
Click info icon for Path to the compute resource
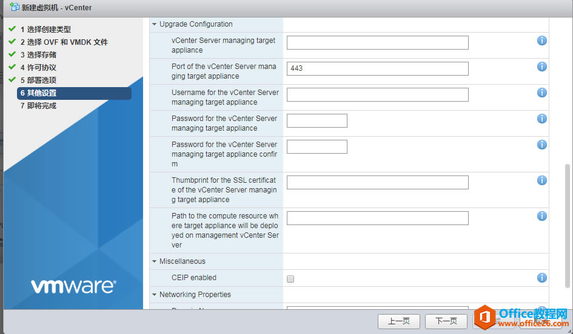(x=541, y=216)
